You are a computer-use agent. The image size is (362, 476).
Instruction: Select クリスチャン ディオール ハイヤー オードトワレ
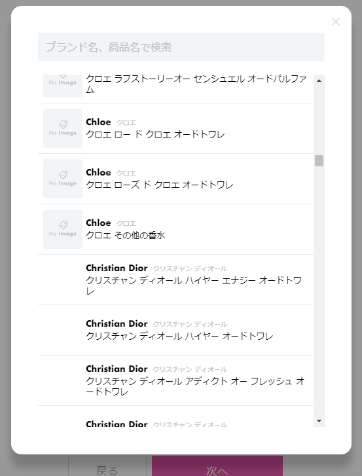(175, 330)
